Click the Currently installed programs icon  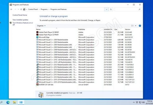pyautogui.click(x=41, y=95)
